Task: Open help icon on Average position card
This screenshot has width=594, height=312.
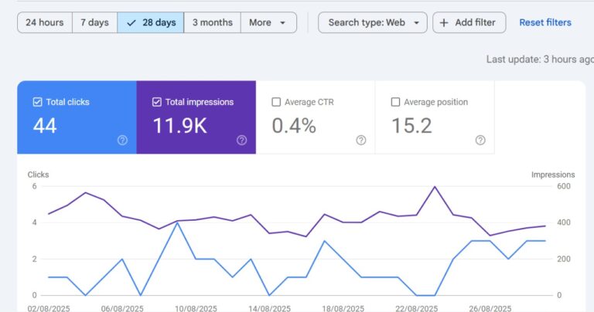Action: click(x=480, y=140)
